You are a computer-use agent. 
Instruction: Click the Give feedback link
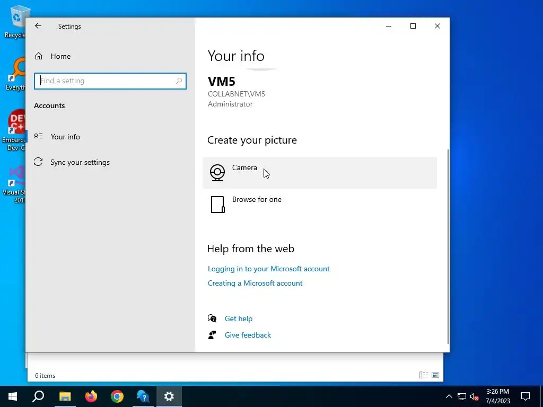248,335
